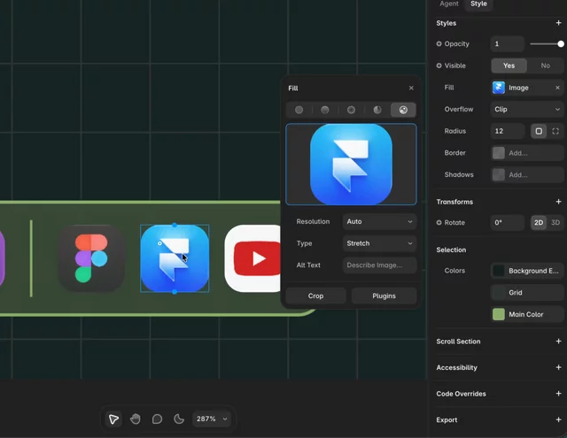
Task: Select the Figma app icon on canvas
Action: pos(91,258)
